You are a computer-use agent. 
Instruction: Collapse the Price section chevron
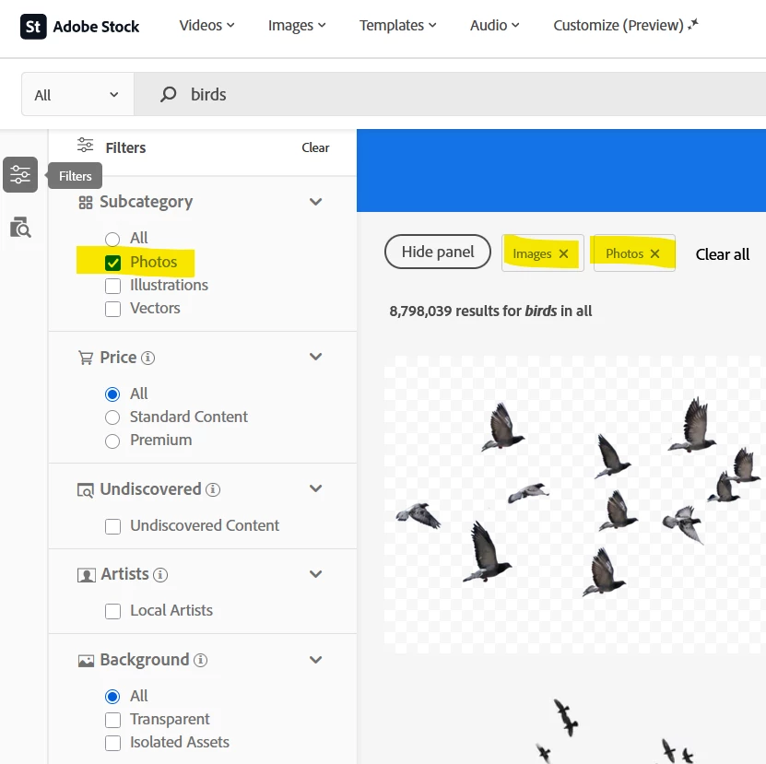[315, 357]
